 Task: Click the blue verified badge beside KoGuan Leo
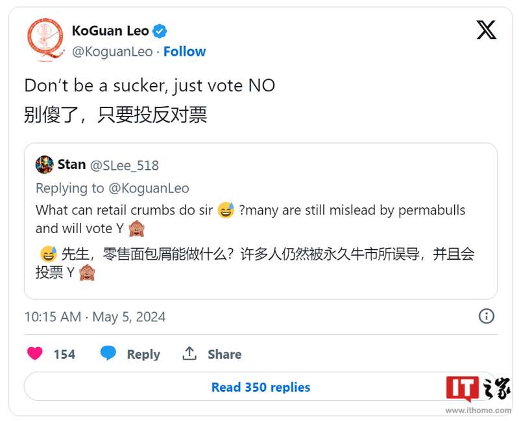click(x=160, y=30)
